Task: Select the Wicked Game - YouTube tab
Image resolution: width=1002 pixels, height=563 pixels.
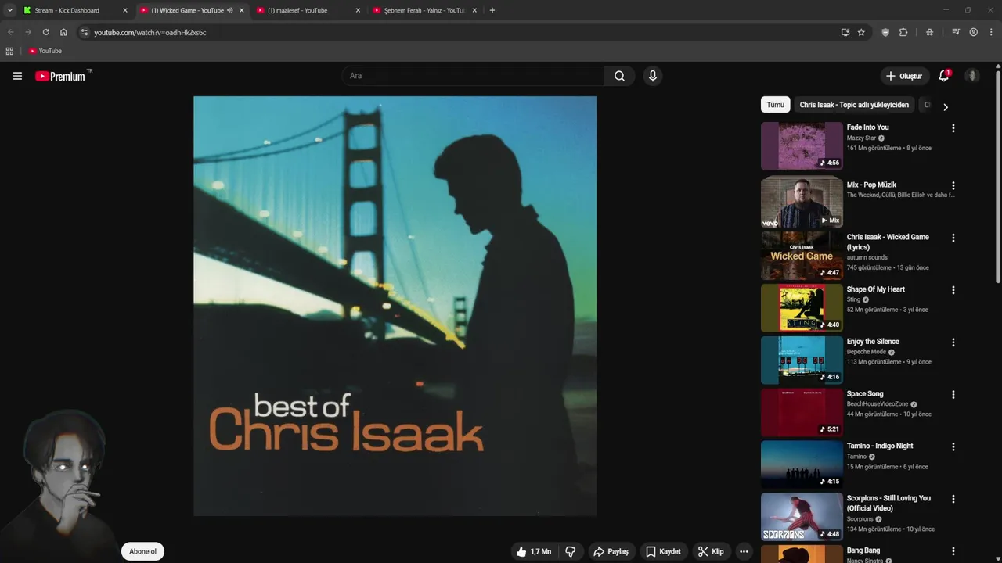Action: [x=192, y=10]
